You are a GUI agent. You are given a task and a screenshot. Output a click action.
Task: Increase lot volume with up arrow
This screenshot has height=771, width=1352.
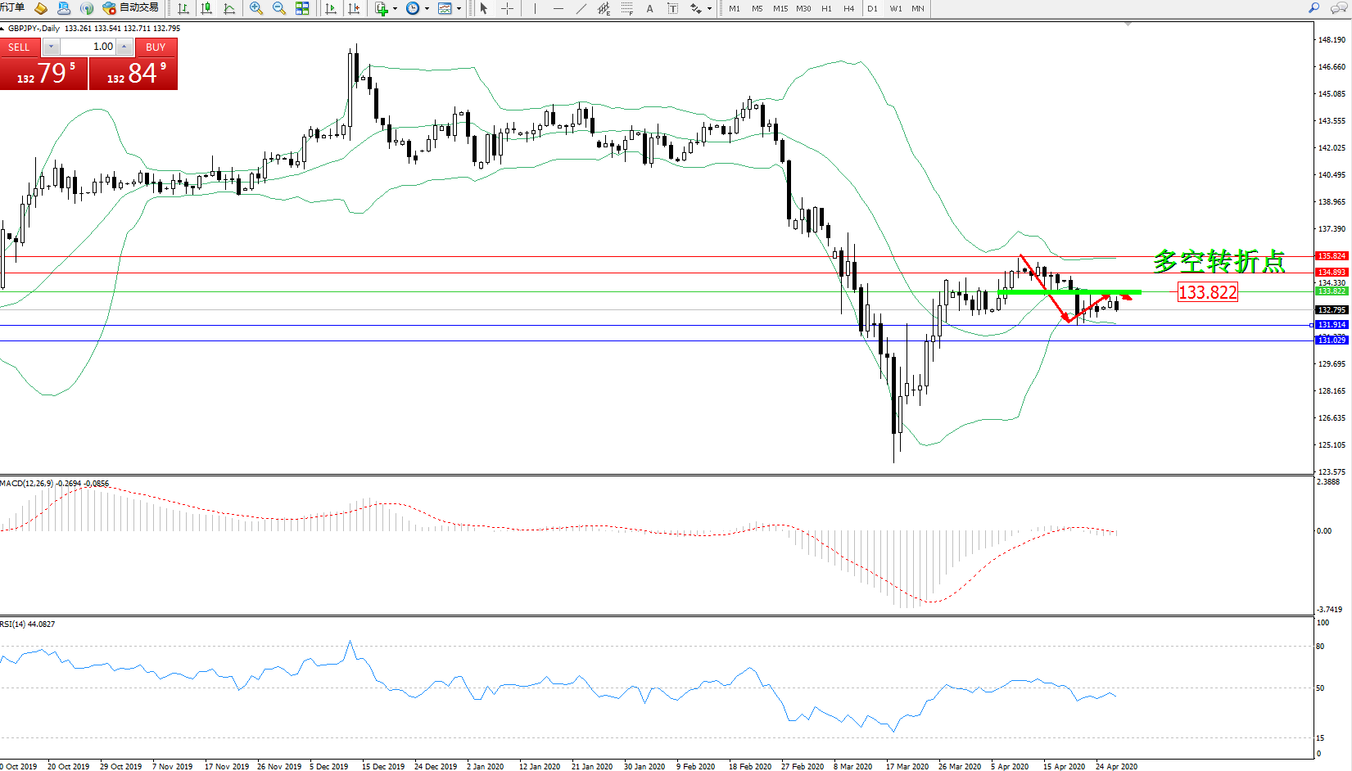[124, 47]
